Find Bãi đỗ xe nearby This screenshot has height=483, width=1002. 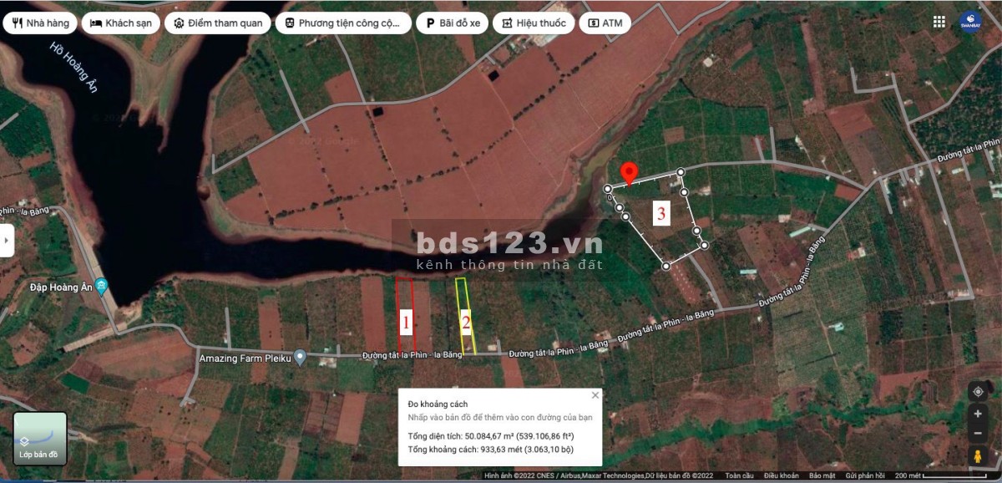click(453, 23)
